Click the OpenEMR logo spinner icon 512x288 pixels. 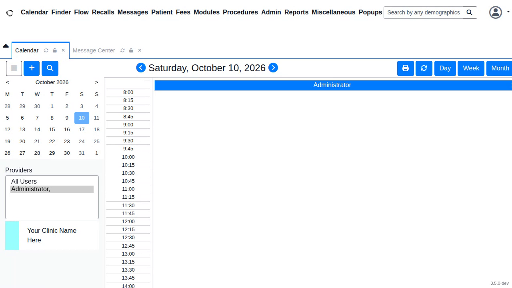coord(10,13)
